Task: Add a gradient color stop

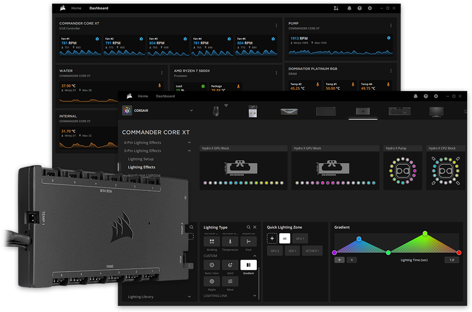Action: (339, 260)
